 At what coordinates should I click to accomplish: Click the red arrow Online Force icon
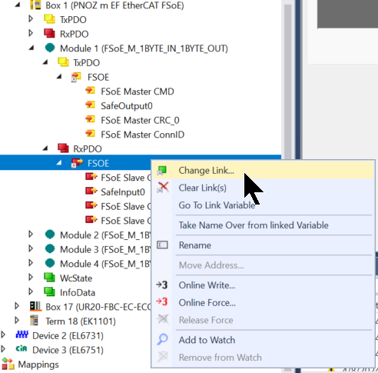(x=162, y=302)
